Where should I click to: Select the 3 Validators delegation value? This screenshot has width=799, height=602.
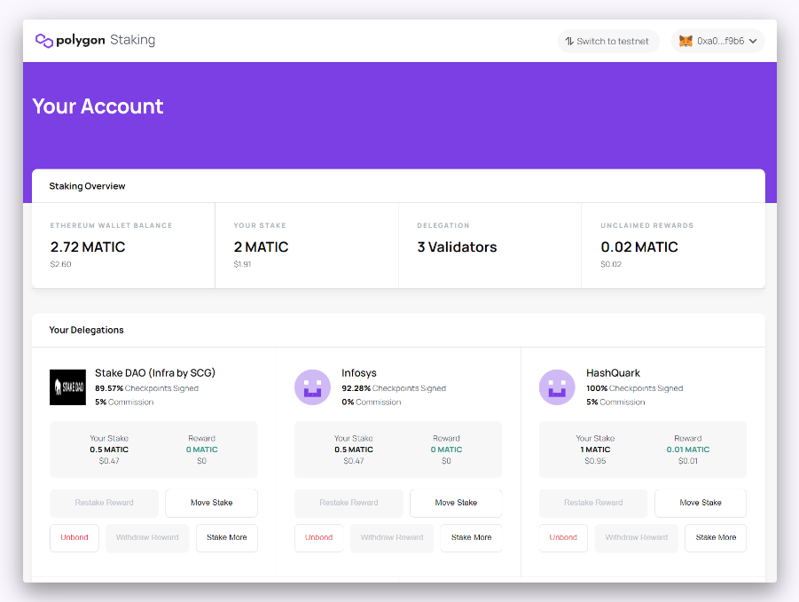[x=457, y=247]
